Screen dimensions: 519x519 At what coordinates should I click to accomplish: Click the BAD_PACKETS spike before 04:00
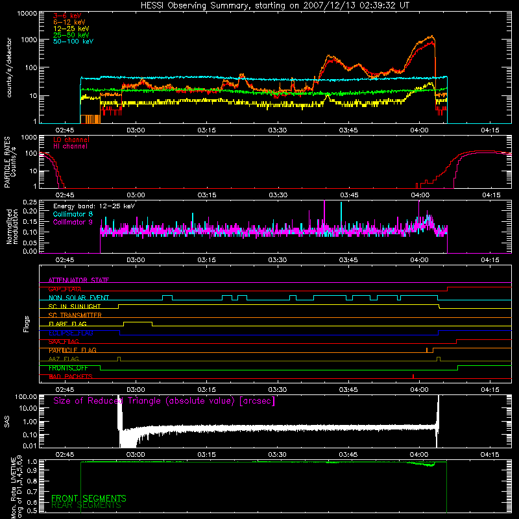coord(413,376)
